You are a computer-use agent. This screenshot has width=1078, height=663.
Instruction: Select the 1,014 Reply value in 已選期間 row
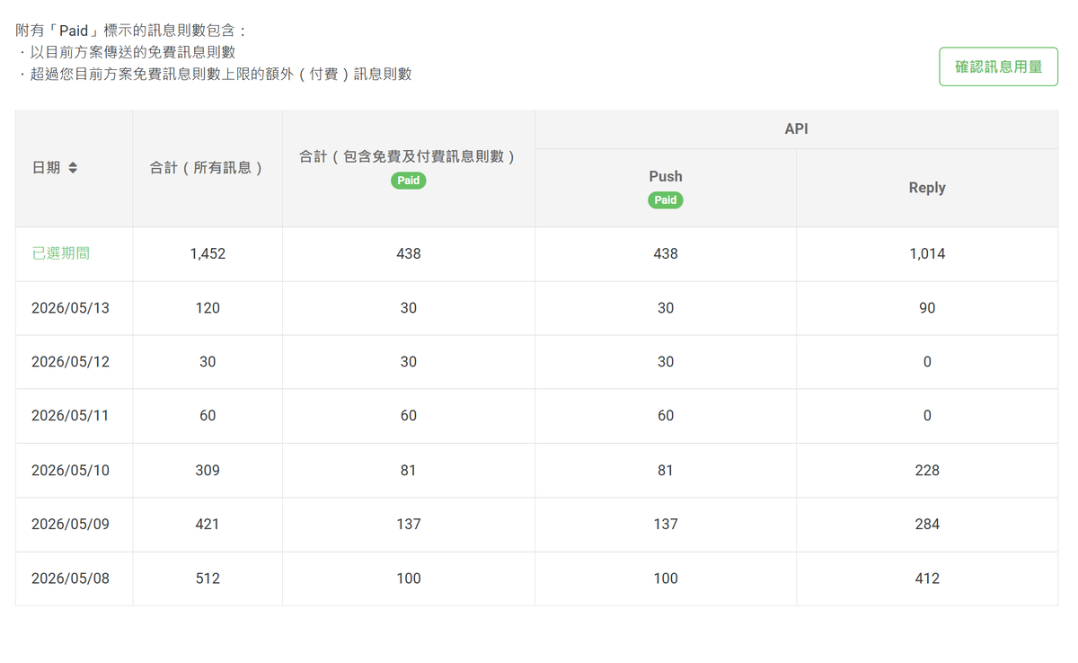pos(927,254)
